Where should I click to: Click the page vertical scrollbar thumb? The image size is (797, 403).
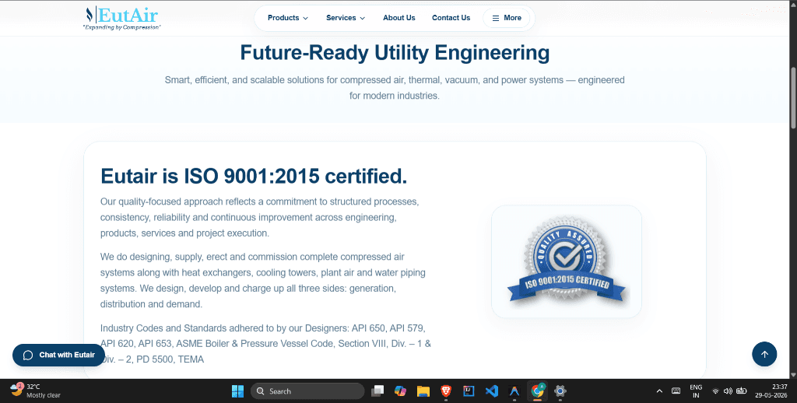pos(793,96)
